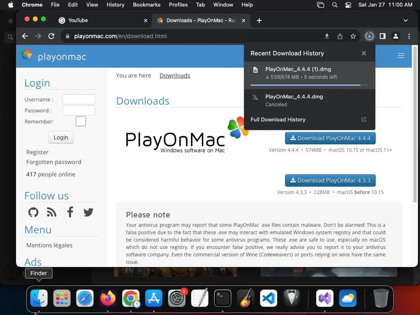Viewport: 420px width, 315px height.
Task: Click the date and time in menu bar
Action: (385, 5)
